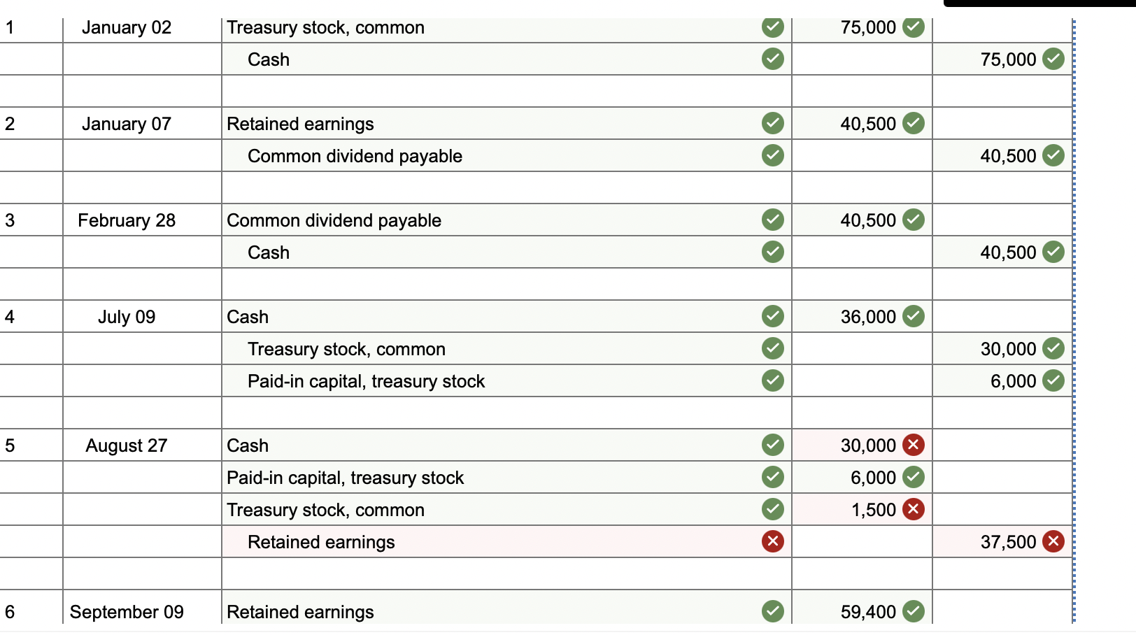The height and width of the screenshot is (635, 1136).
Task: Click the August 27 date cell
Action: coord(126,445)
